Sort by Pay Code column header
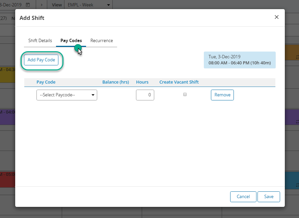The image size is (299, 218). (x=46, y=82)
